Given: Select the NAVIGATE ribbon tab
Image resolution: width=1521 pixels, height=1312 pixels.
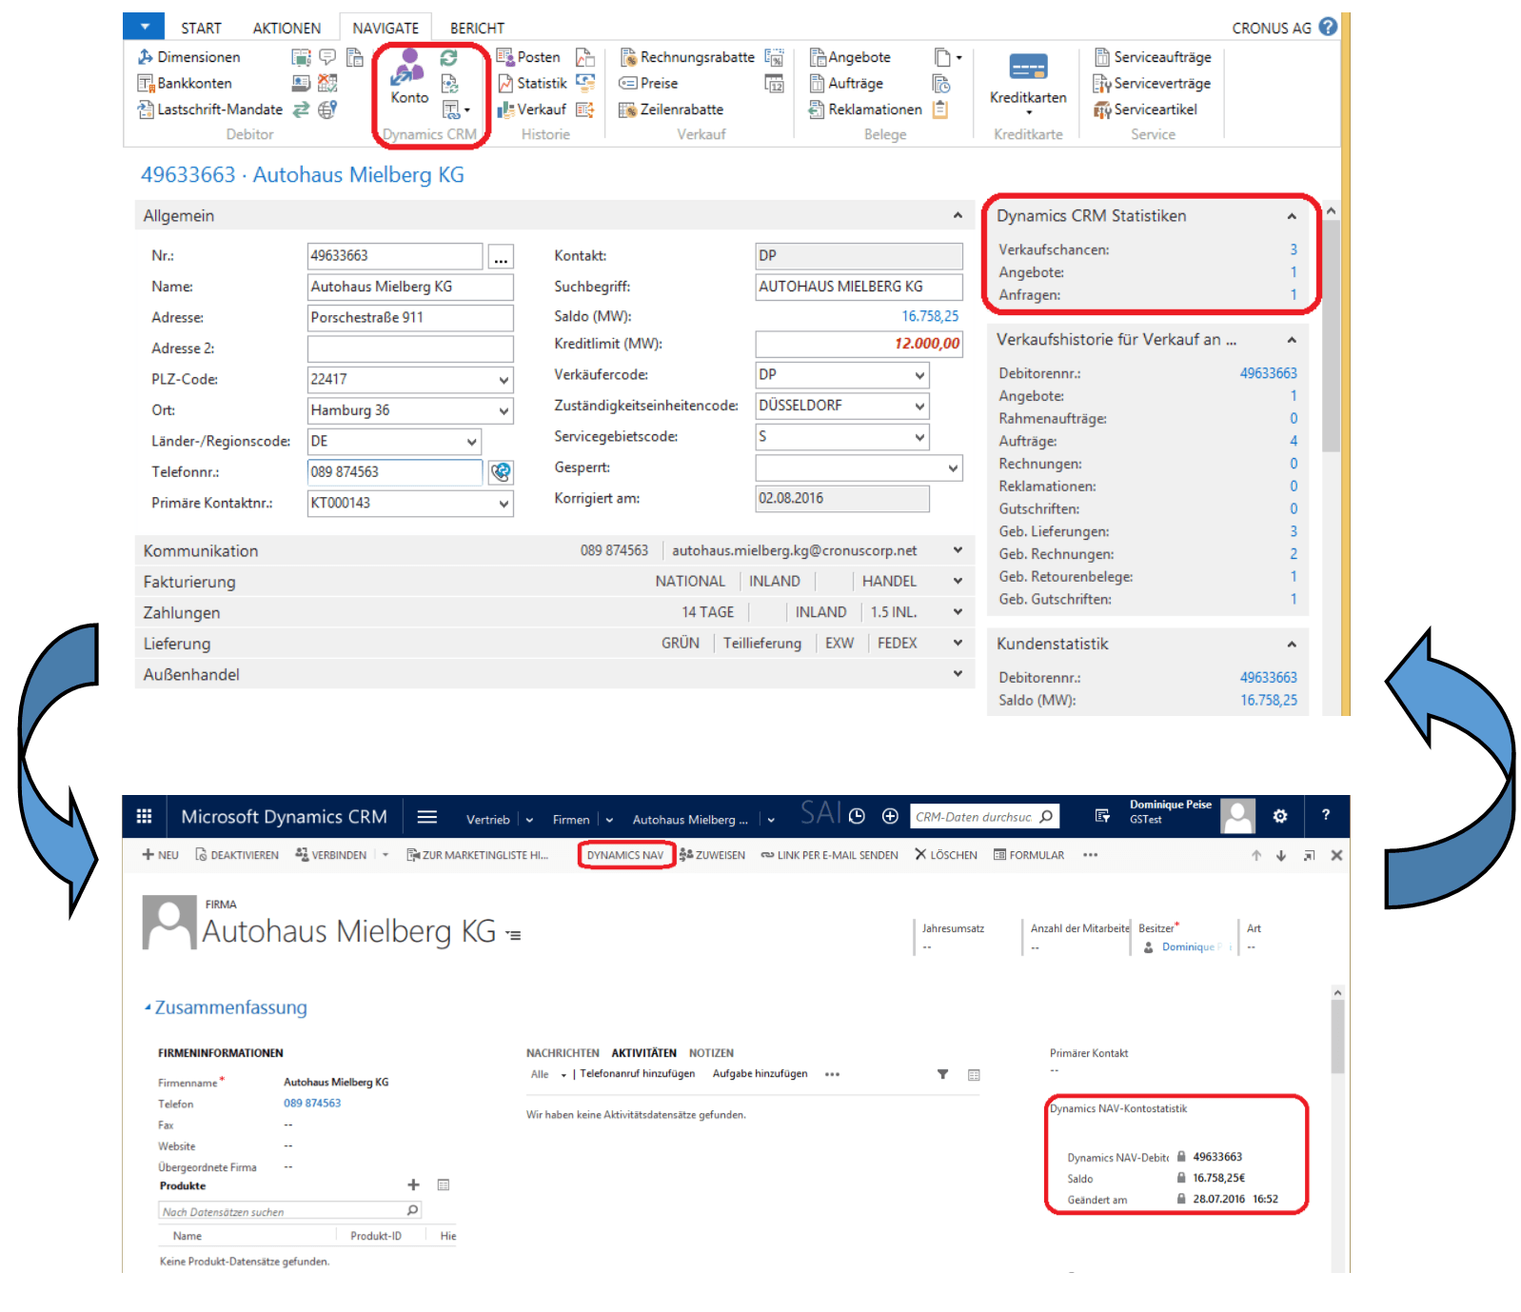Looking at the screenshot, I should tap(385, 29).
